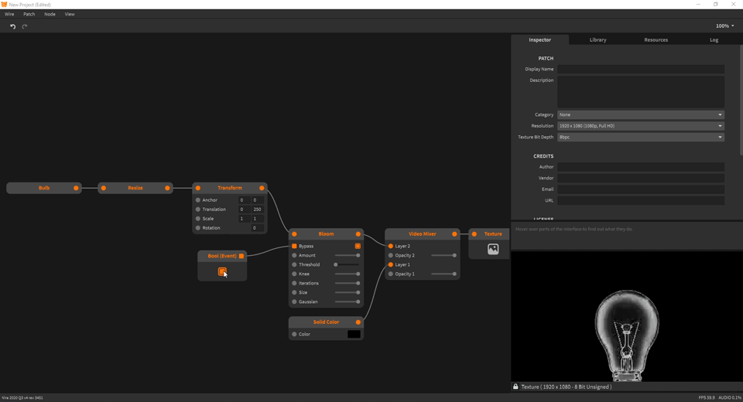This screenshot has height=402, width=743.
Task: Click the Bloom Amount input port
Action: [294, 255]
